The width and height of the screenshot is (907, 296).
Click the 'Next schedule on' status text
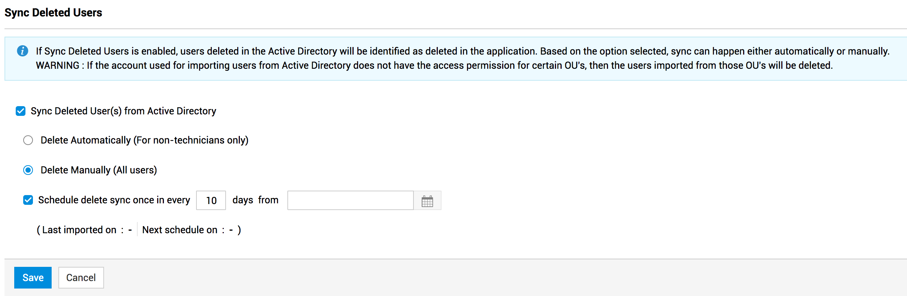[x=180, y=230]
